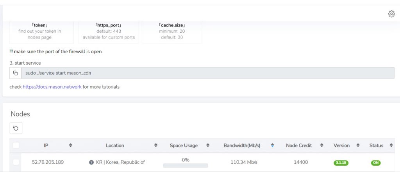Click the Version column header label
This screenshot has height=172, width=400.
coord(341,145)
